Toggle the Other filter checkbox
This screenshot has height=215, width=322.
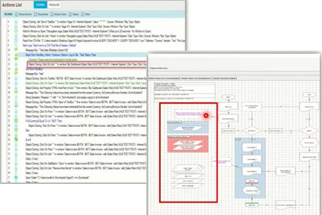click(83, 14)
